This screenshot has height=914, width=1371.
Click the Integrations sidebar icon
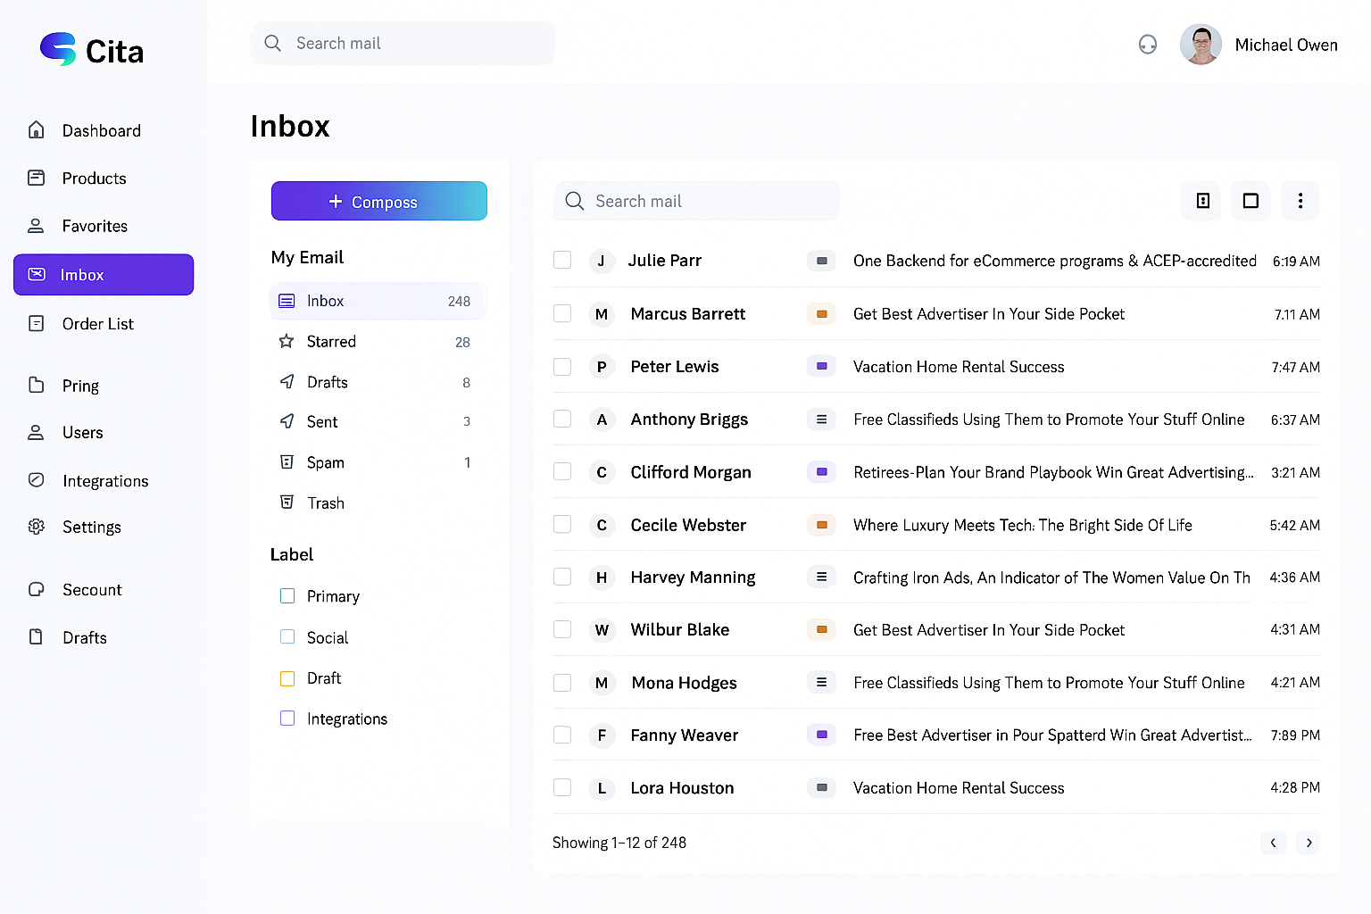(36, 480)
